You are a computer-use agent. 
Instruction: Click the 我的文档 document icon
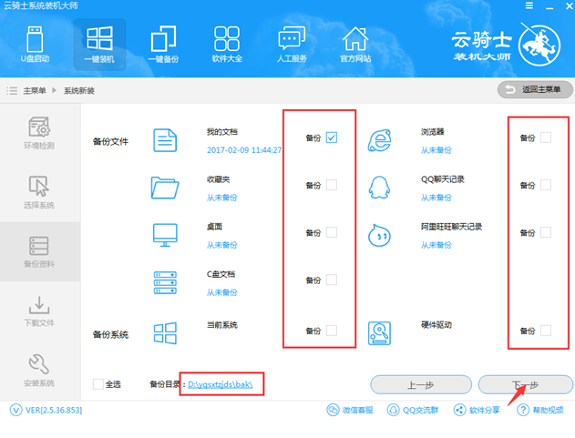point(165,140)
